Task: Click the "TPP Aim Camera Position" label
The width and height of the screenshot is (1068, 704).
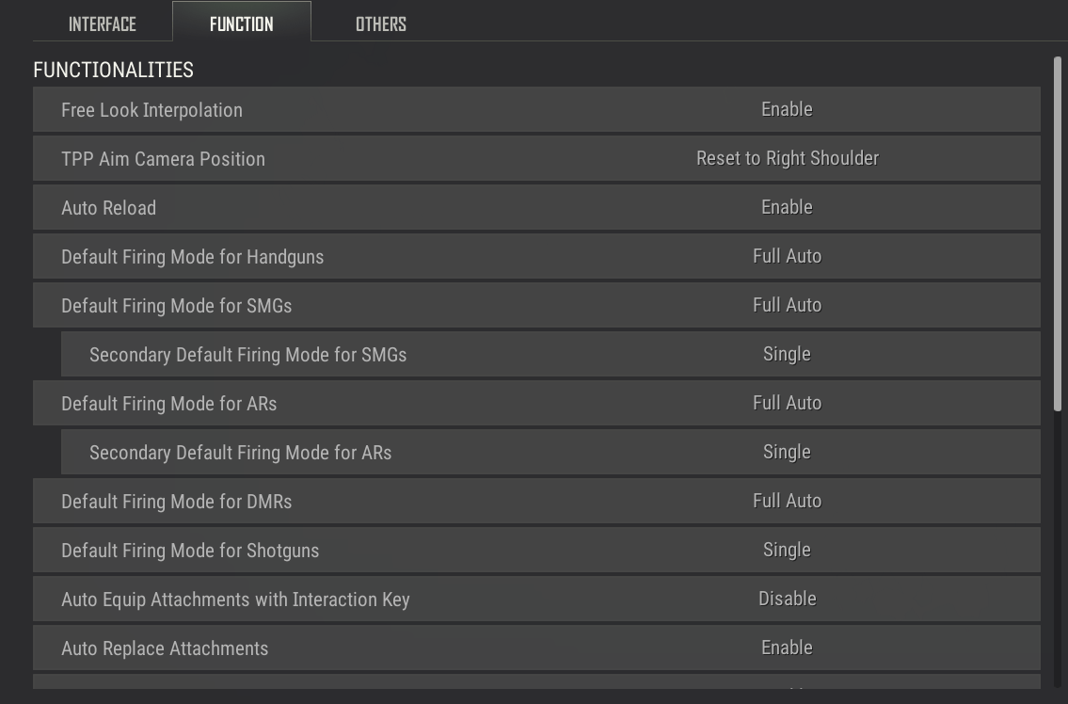Action: pyautogui.click(x=163, y=159)
